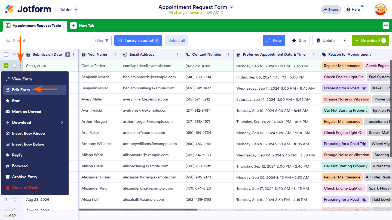Click the row options dots for Camila Parker

coord(20,66)
